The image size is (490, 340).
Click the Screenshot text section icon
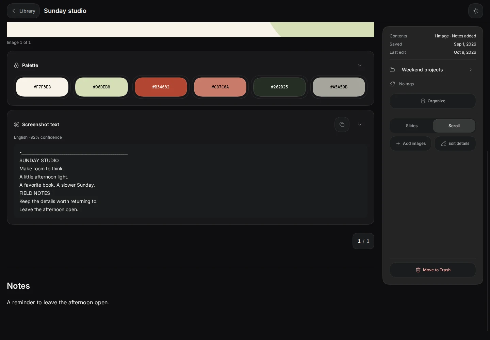click(x=17, y=124)
